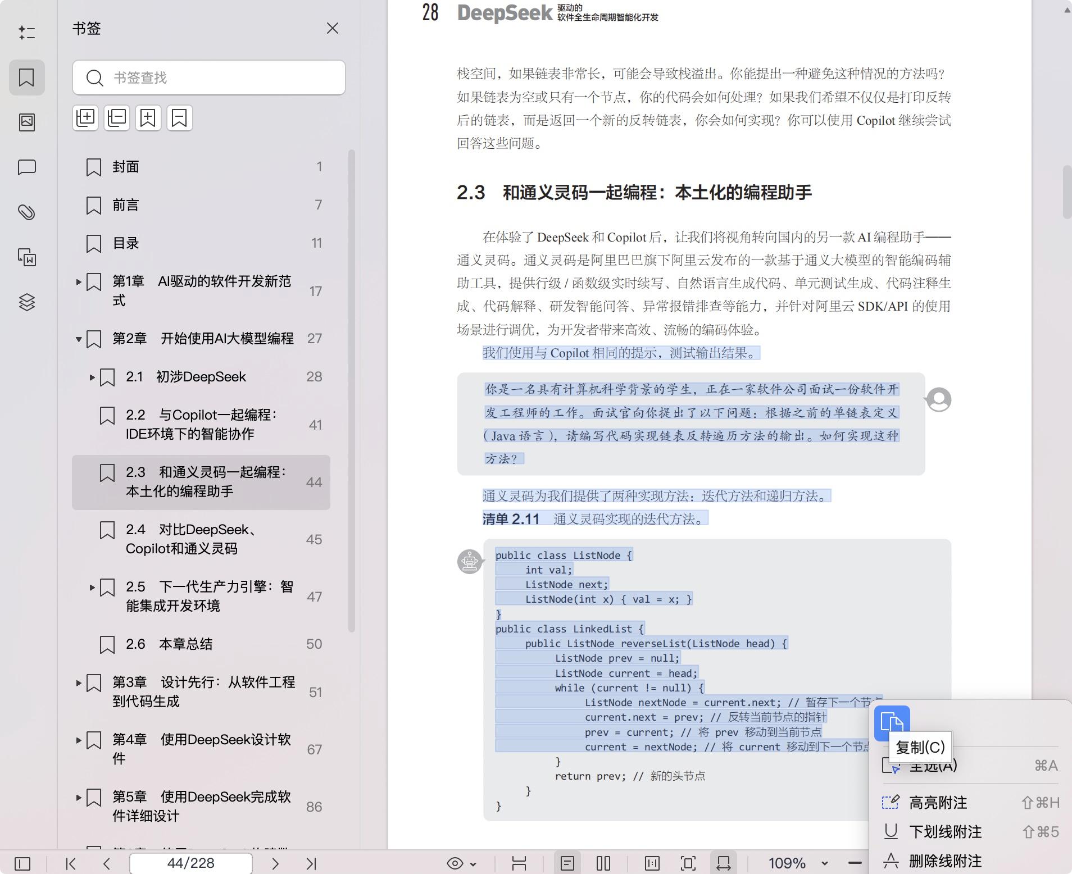Open bookmark 2.6 本章总结
The height and width of the screenshot is (874, 1072).
click(x=201, y=644)
